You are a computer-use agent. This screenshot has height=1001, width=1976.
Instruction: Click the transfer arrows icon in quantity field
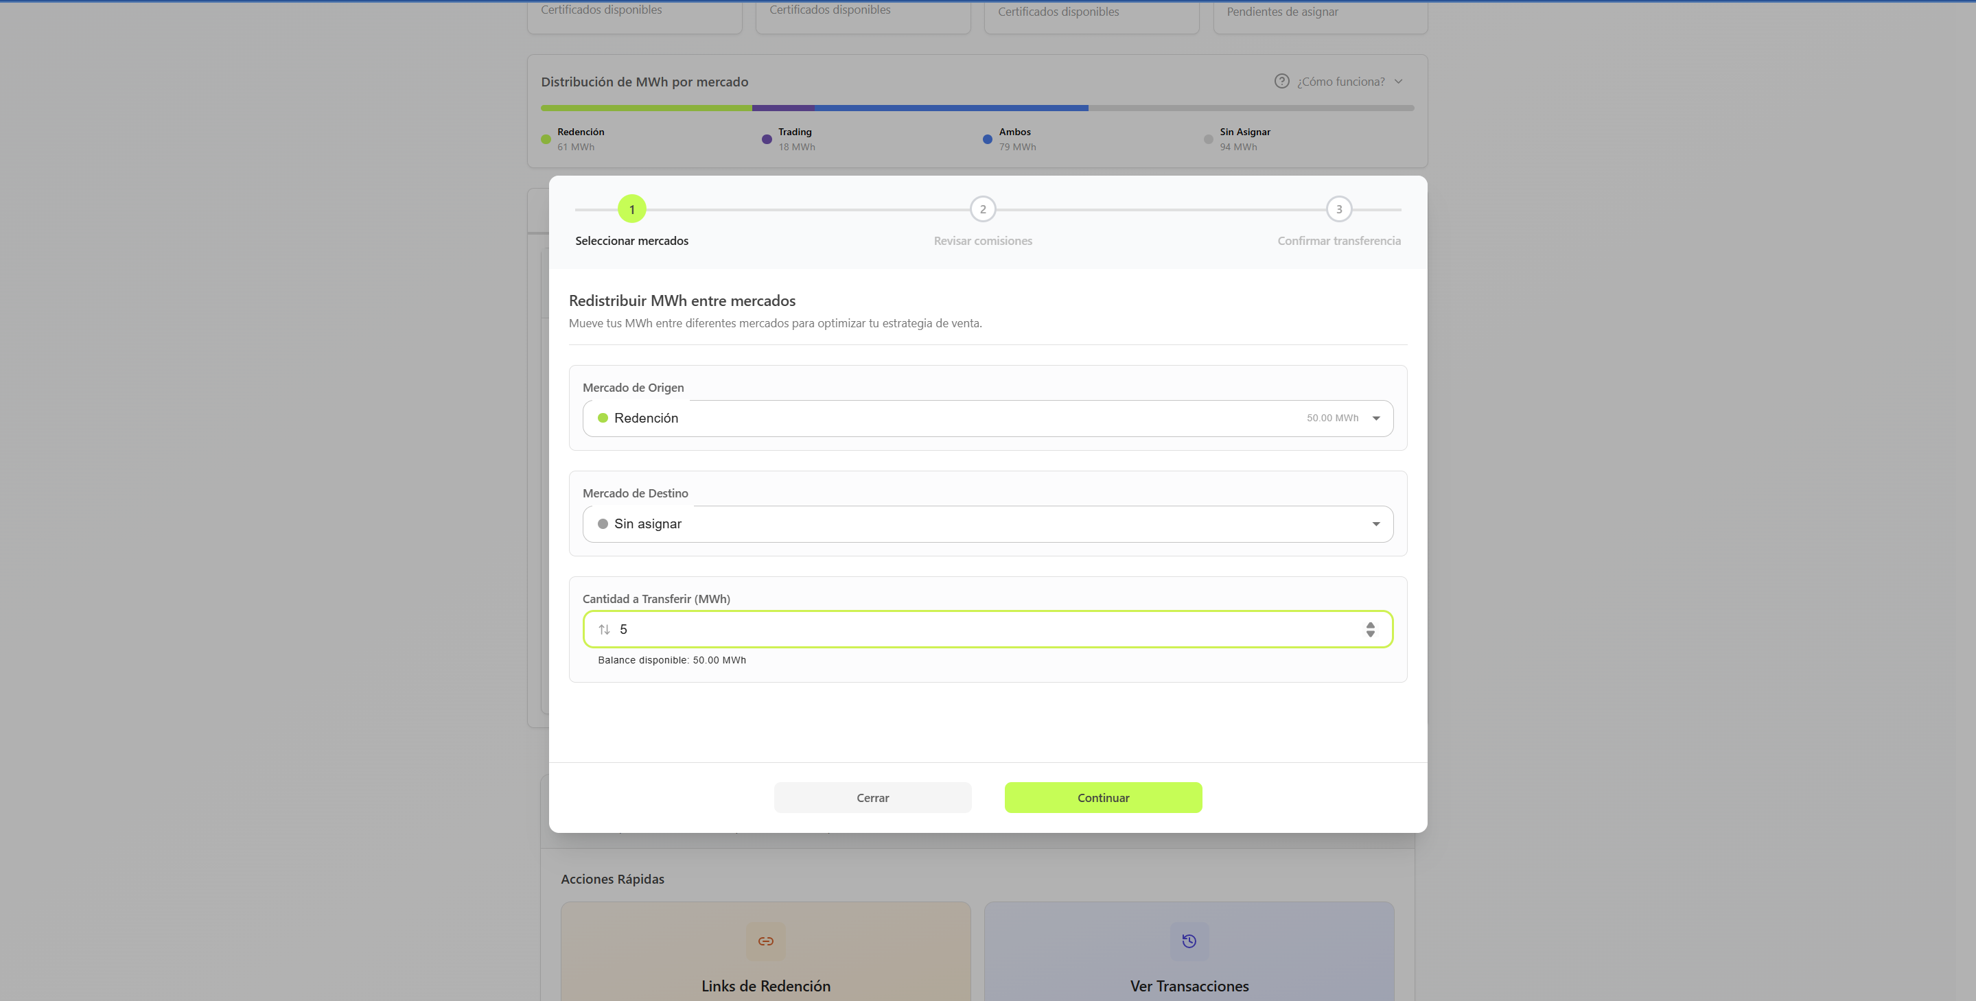pos(605,630)
